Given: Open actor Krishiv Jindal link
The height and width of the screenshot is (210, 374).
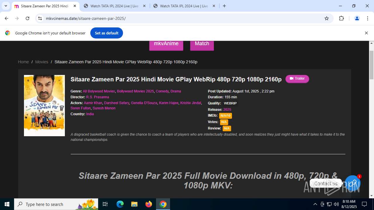Looking at the screenshot, I should pos(191,103).
